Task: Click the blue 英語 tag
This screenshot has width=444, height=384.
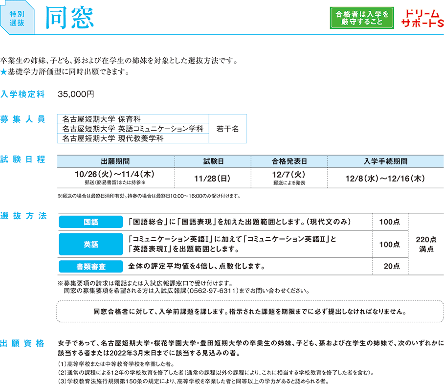Action: pos(91,244)
